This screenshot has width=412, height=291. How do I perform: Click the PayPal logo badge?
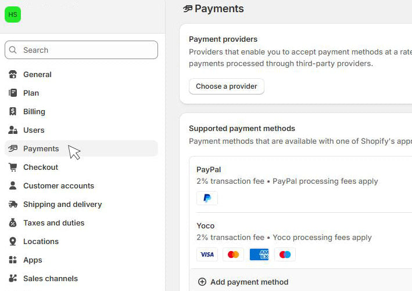pos(207,198)
